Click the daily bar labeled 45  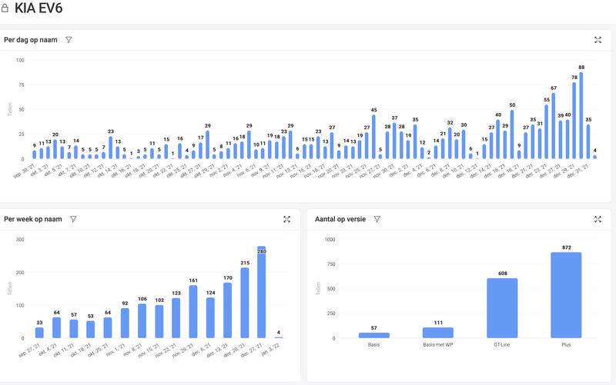tap(373, 137)
